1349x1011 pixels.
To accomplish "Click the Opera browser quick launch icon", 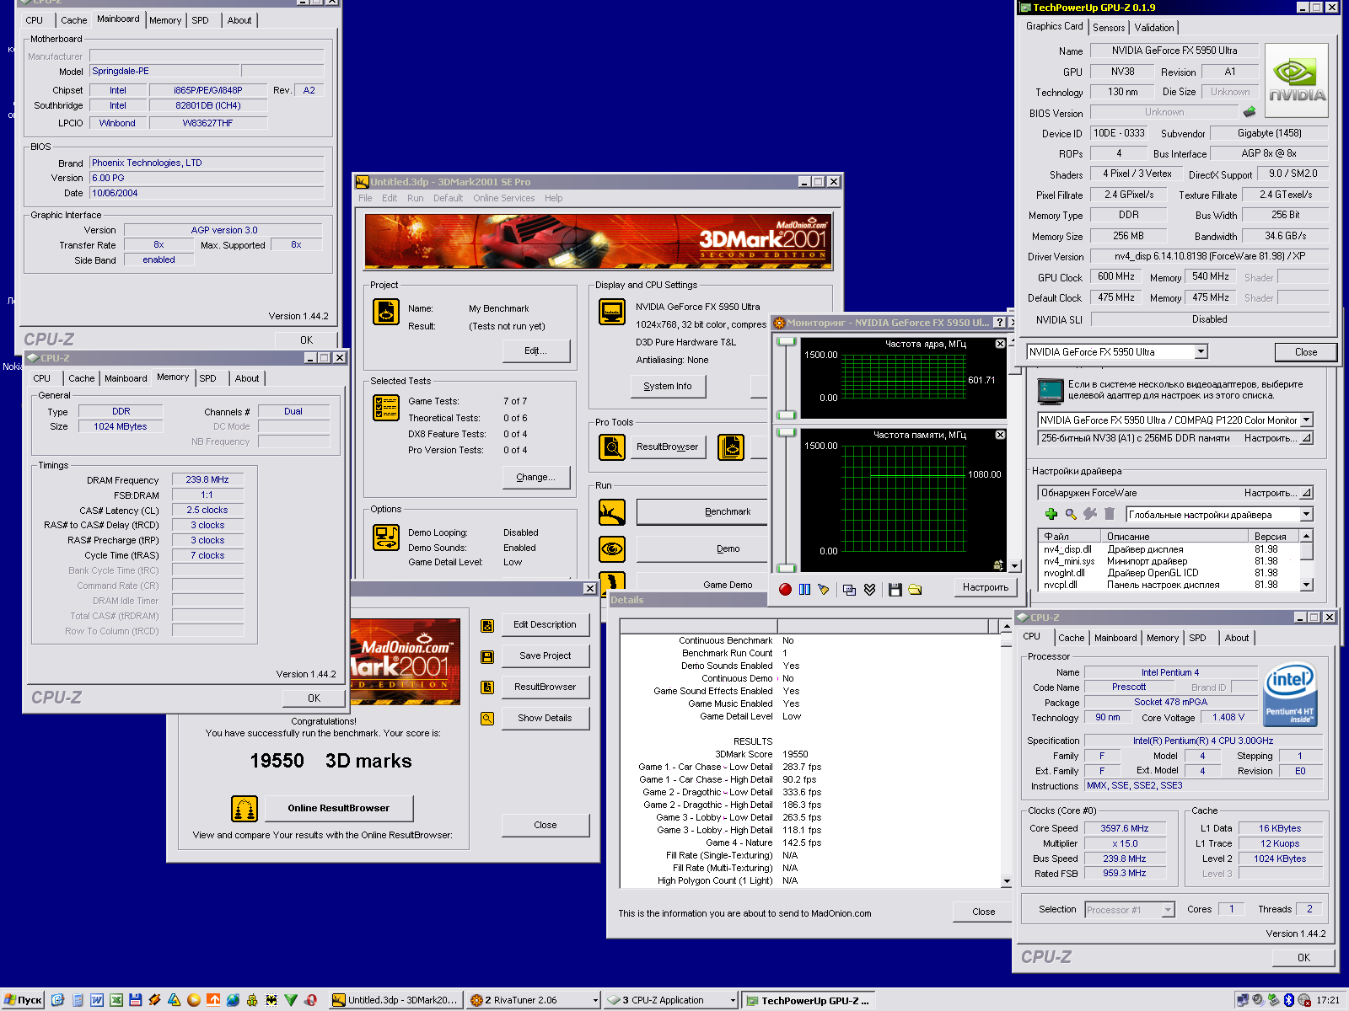I will tap(310, 1000).
